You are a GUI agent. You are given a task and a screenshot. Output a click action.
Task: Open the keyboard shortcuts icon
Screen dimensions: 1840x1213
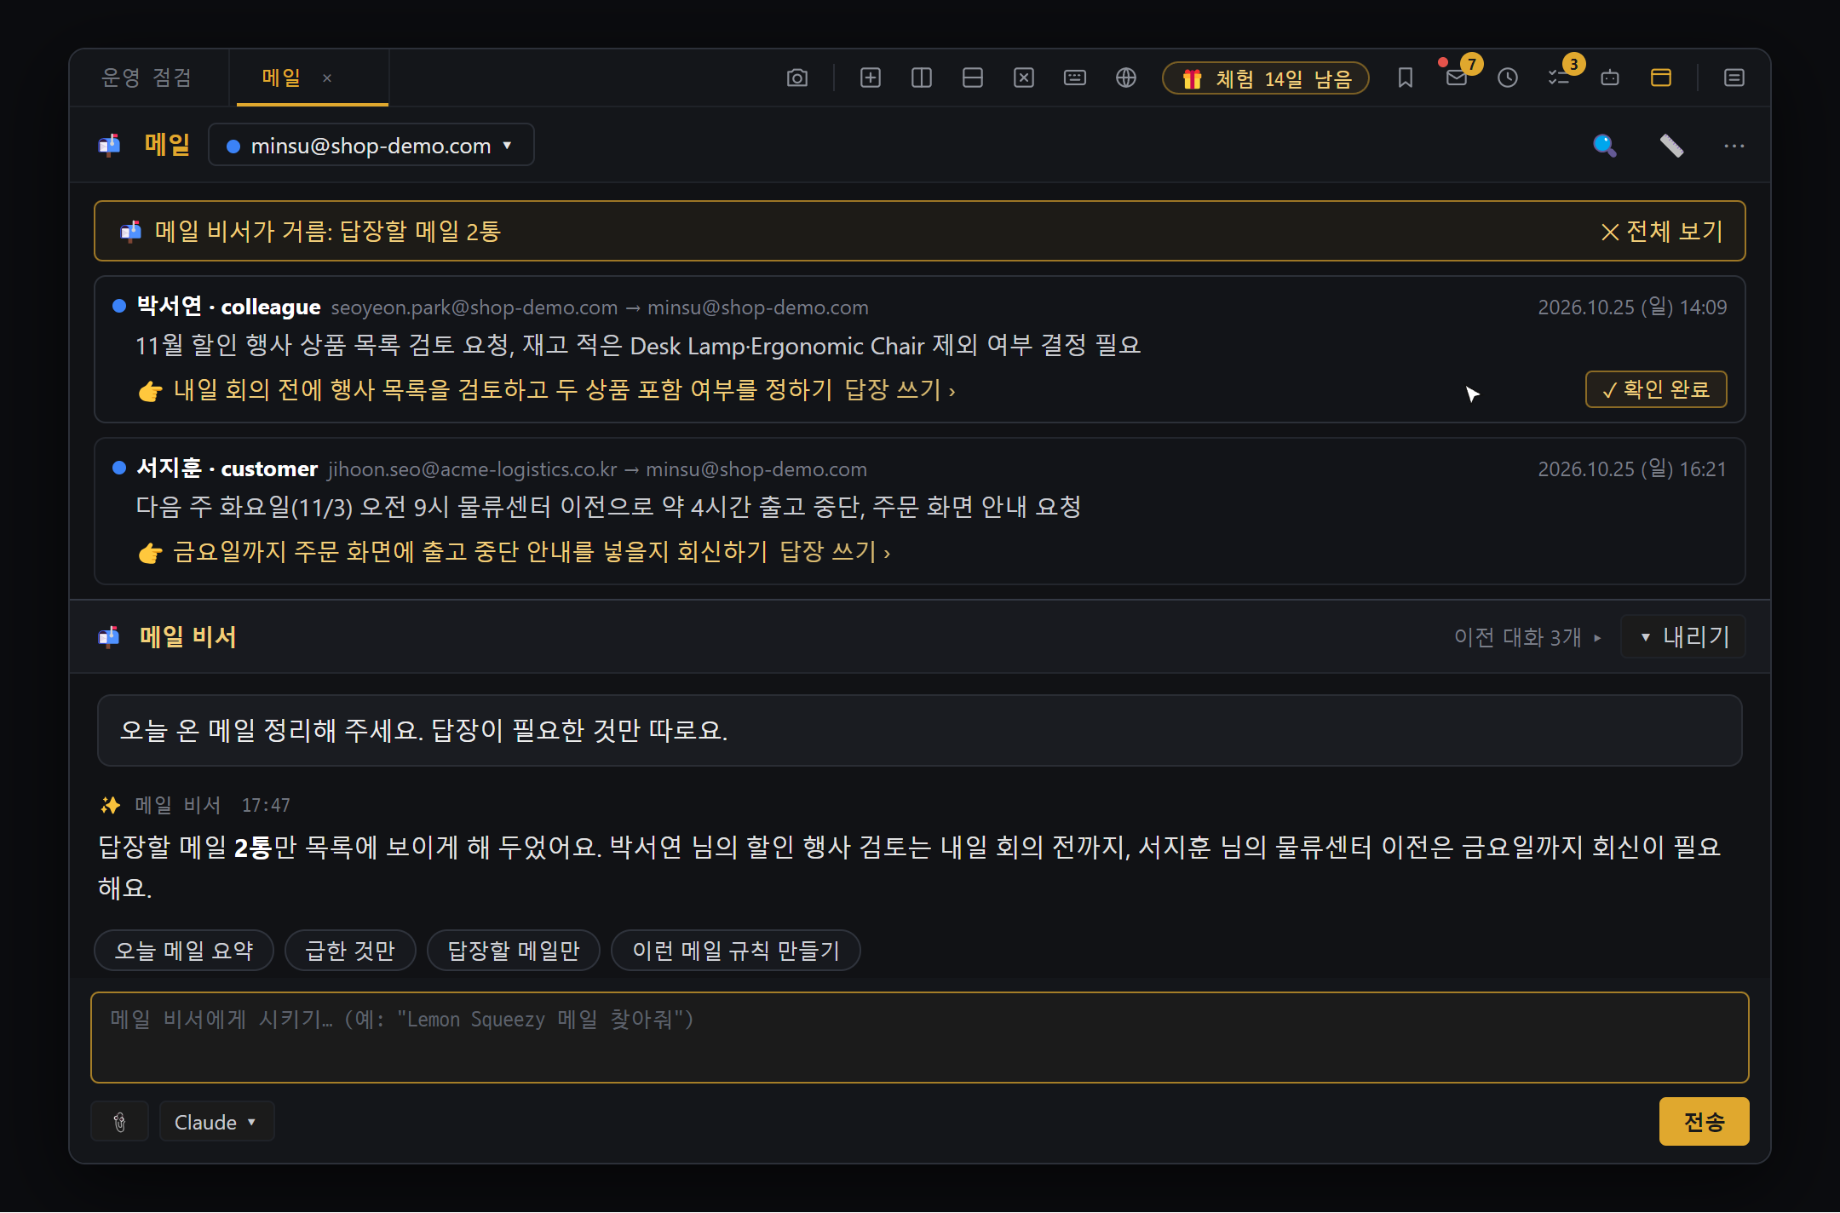coord(1075,78)
